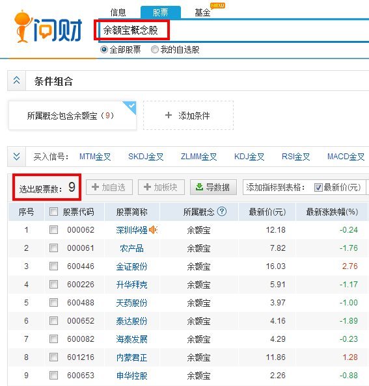Viewport: 369px width, 386px height.
Task: Check the box for stock 601216
Action: click(x=53, y=357)
